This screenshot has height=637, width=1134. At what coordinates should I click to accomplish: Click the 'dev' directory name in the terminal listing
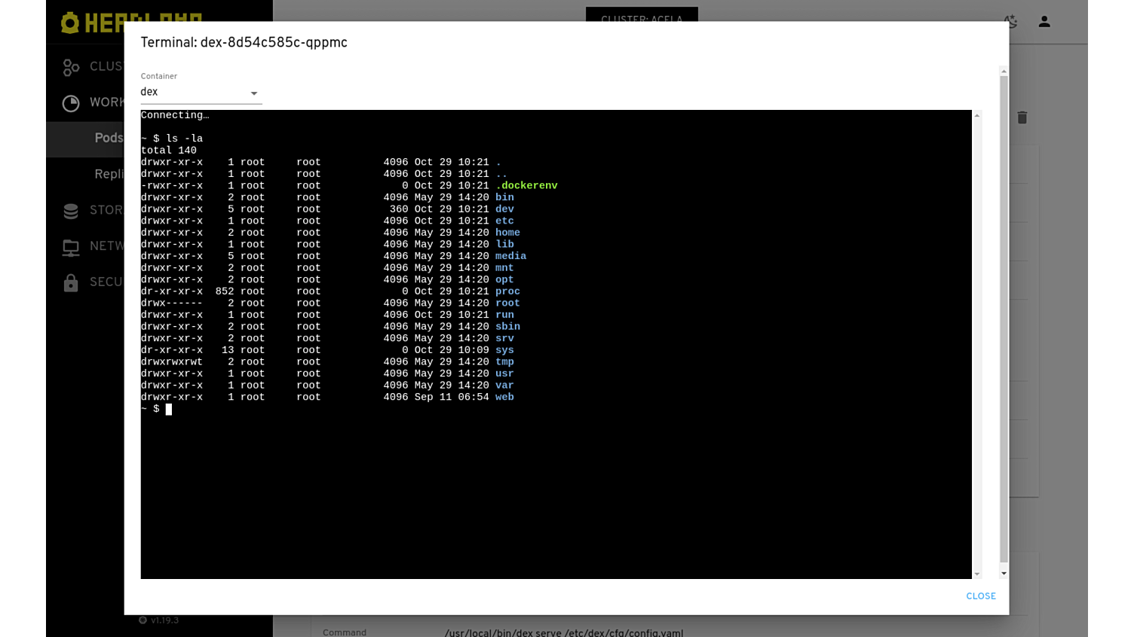click(504, 209)
